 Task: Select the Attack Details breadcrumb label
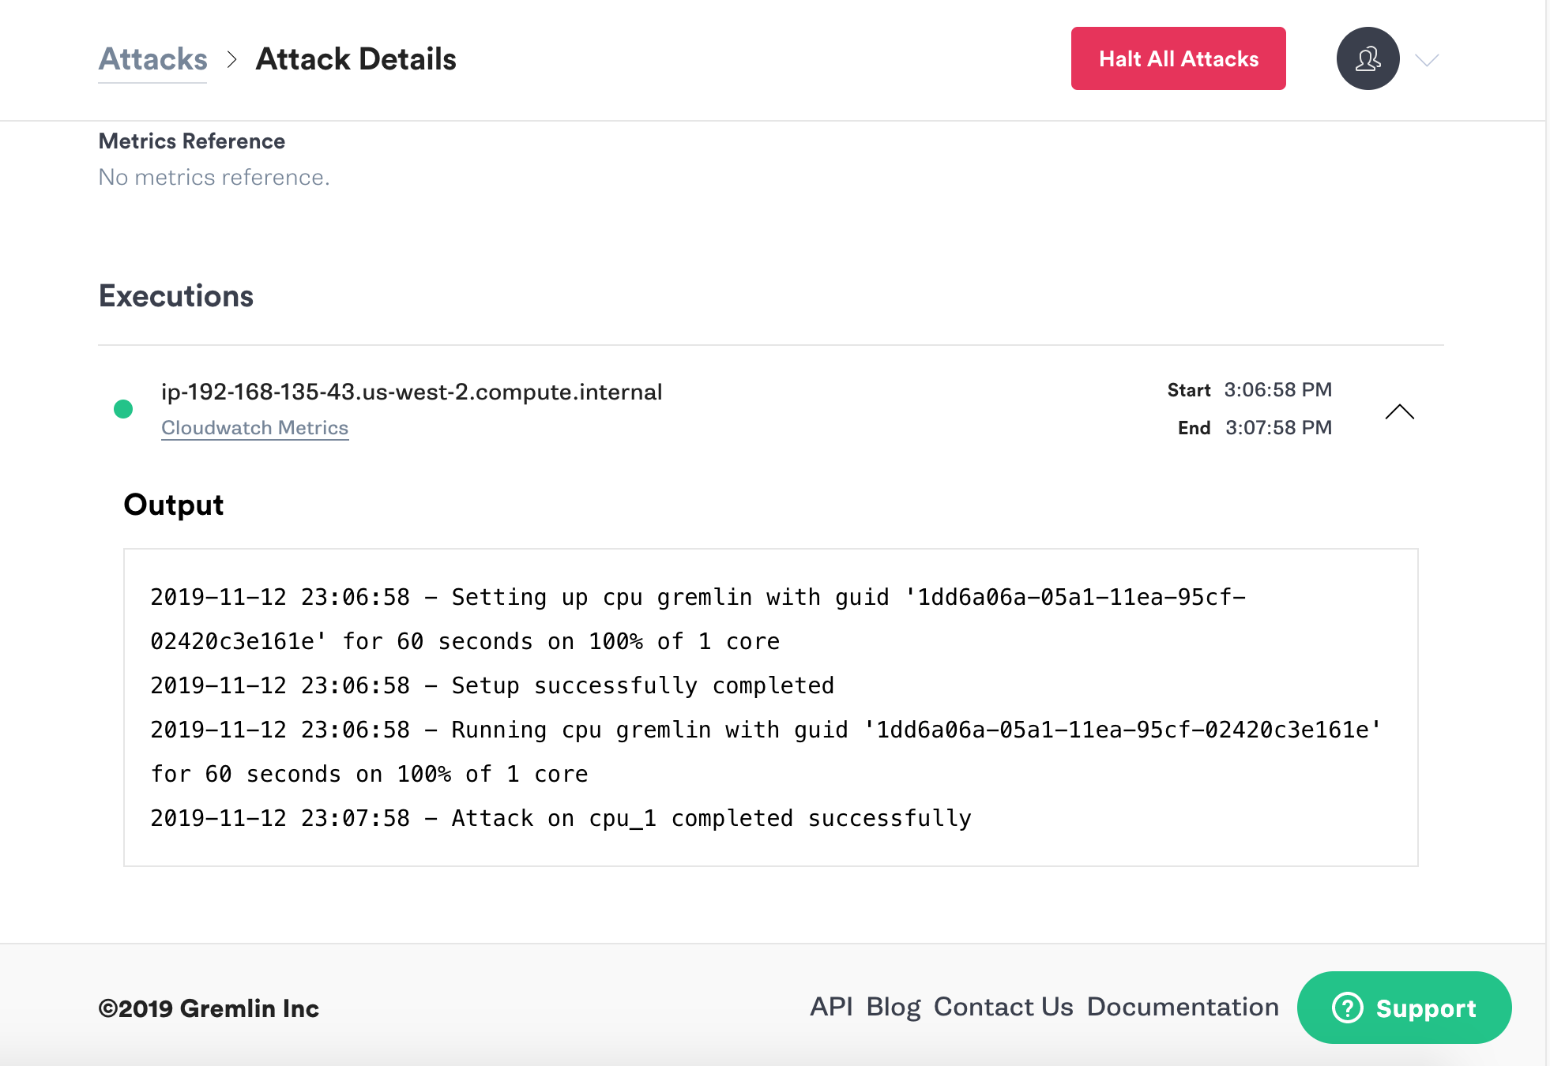coord(356,58)
